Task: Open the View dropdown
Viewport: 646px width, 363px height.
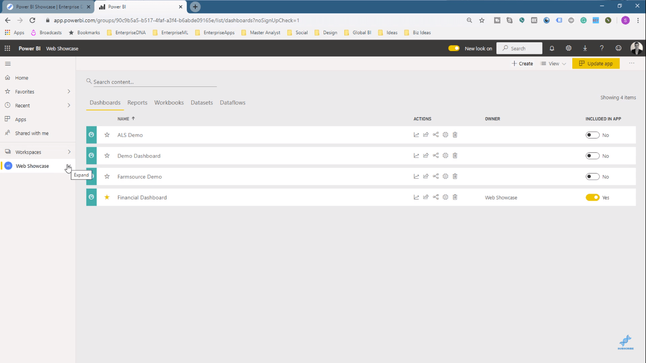Action: tap(553, 63)
